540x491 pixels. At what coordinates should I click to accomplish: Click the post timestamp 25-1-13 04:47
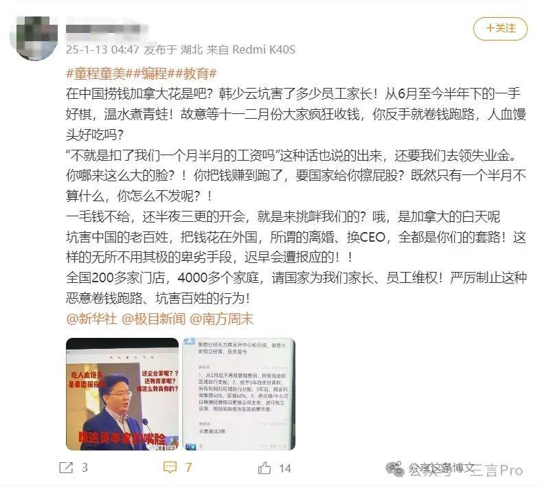click(x=102, y=49)
